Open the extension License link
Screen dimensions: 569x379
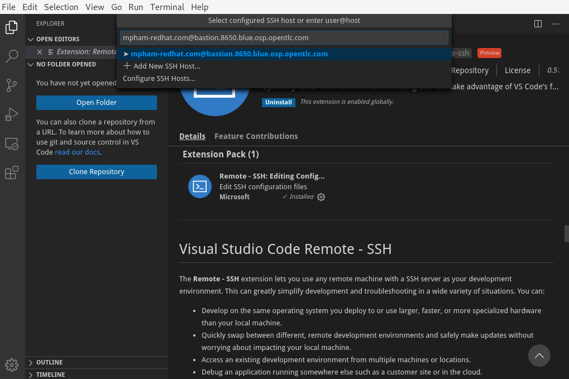pyautogui.click(x=518, y=70)
